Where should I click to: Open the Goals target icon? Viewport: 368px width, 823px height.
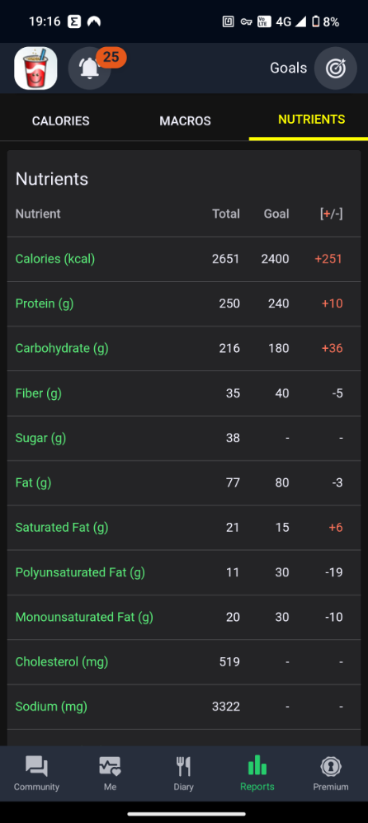[336, 68]
